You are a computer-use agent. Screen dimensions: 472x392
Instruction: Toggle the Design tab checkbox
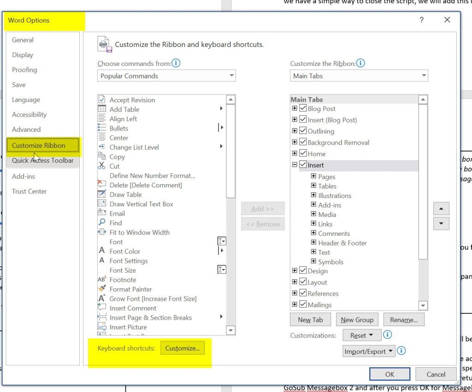tap(303, 271)
